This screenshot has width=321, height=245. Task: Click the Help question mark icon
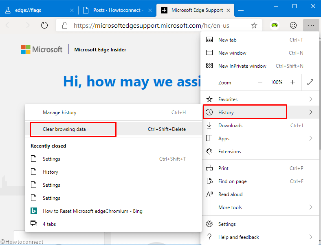click(209, 237)
